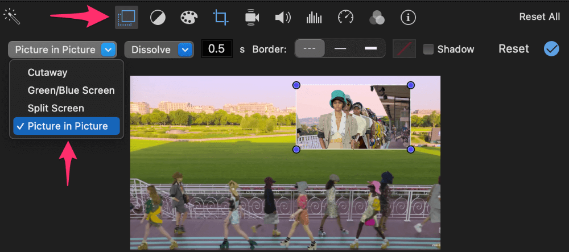Choose Split Screen from the menu
This screenshot has height=252, width=569.
click(56, 108)
